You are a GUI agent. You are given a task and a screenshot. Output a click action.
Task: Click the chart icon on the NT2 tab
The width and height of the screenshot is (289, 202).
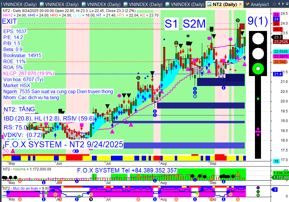(x=209, y=4)
